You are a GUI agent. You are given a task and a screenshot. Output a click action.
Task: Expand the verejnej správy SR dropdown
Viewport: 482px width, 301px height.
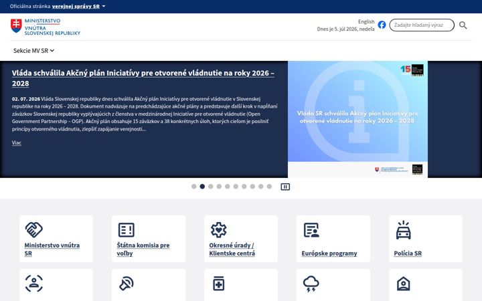tap(78, 6)
